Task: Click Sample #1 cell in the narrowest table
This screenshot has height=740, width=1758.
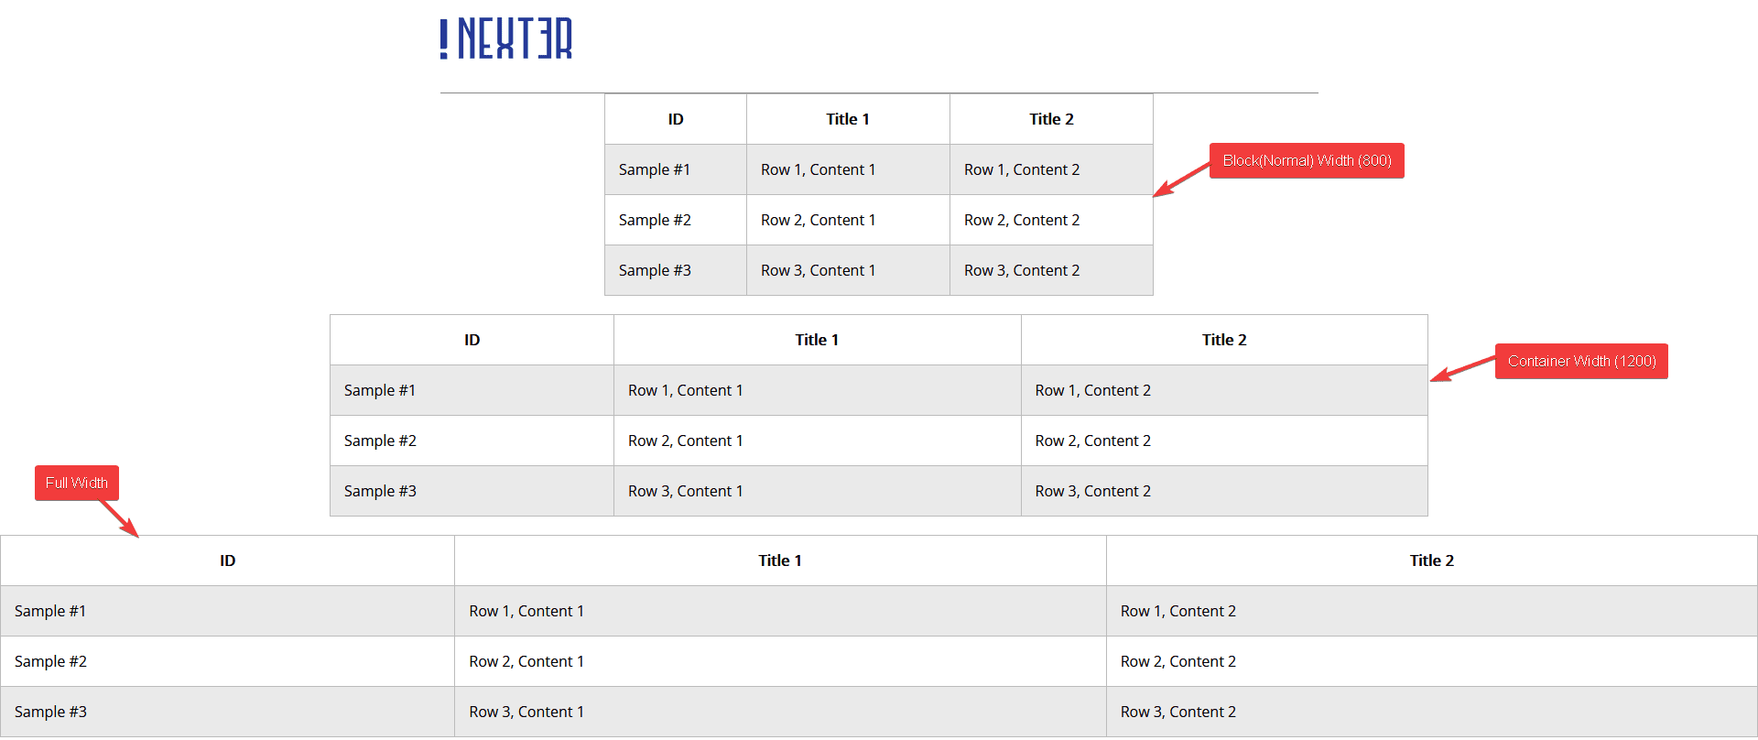Action: [676, 169]
